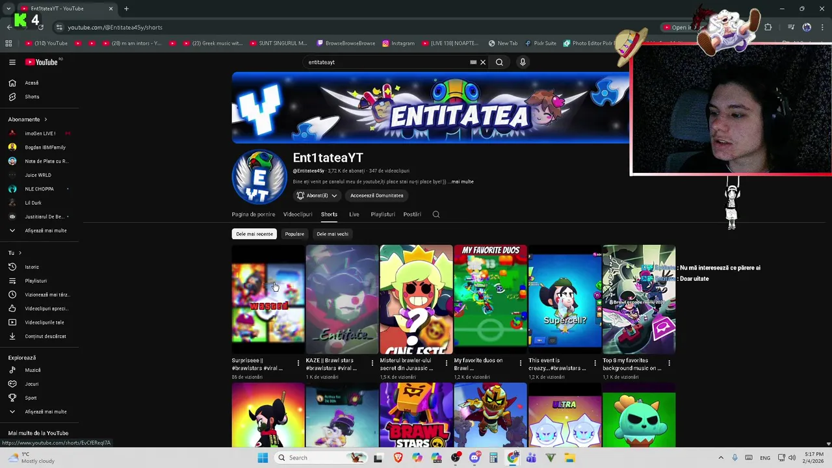Switch to Pagina de pornire tab

click(253, 214)
